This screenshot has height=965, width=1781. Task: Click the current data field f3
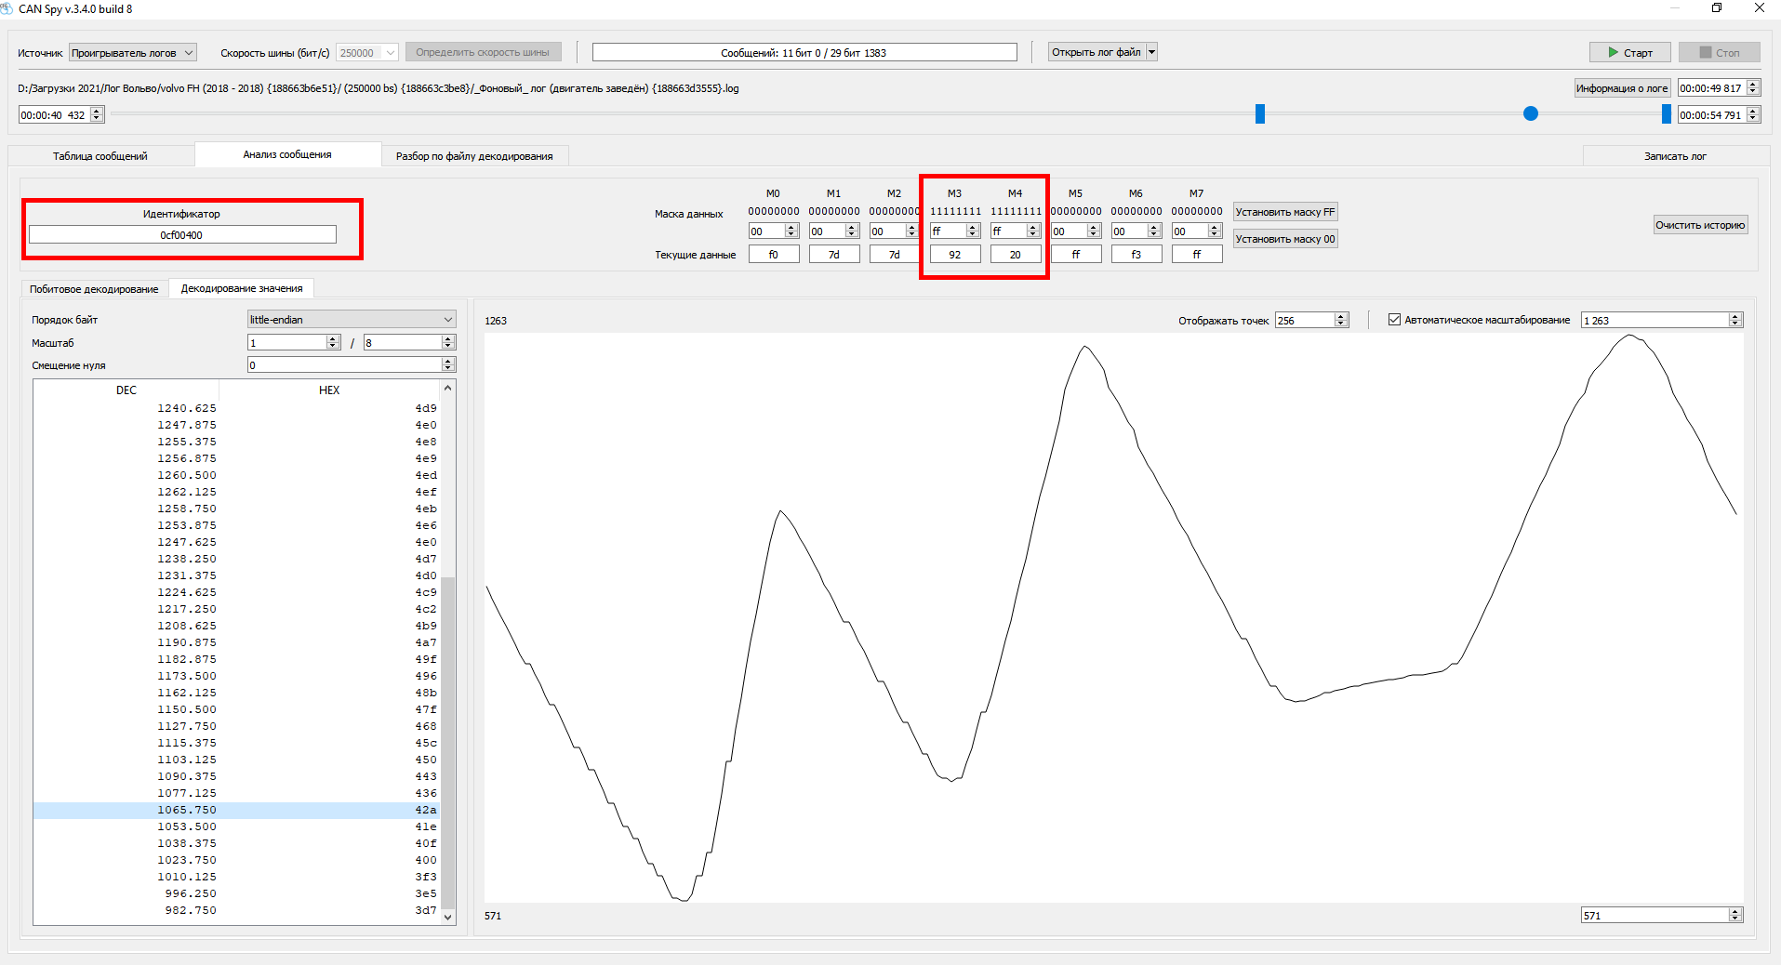click(x=1136, y=255)
